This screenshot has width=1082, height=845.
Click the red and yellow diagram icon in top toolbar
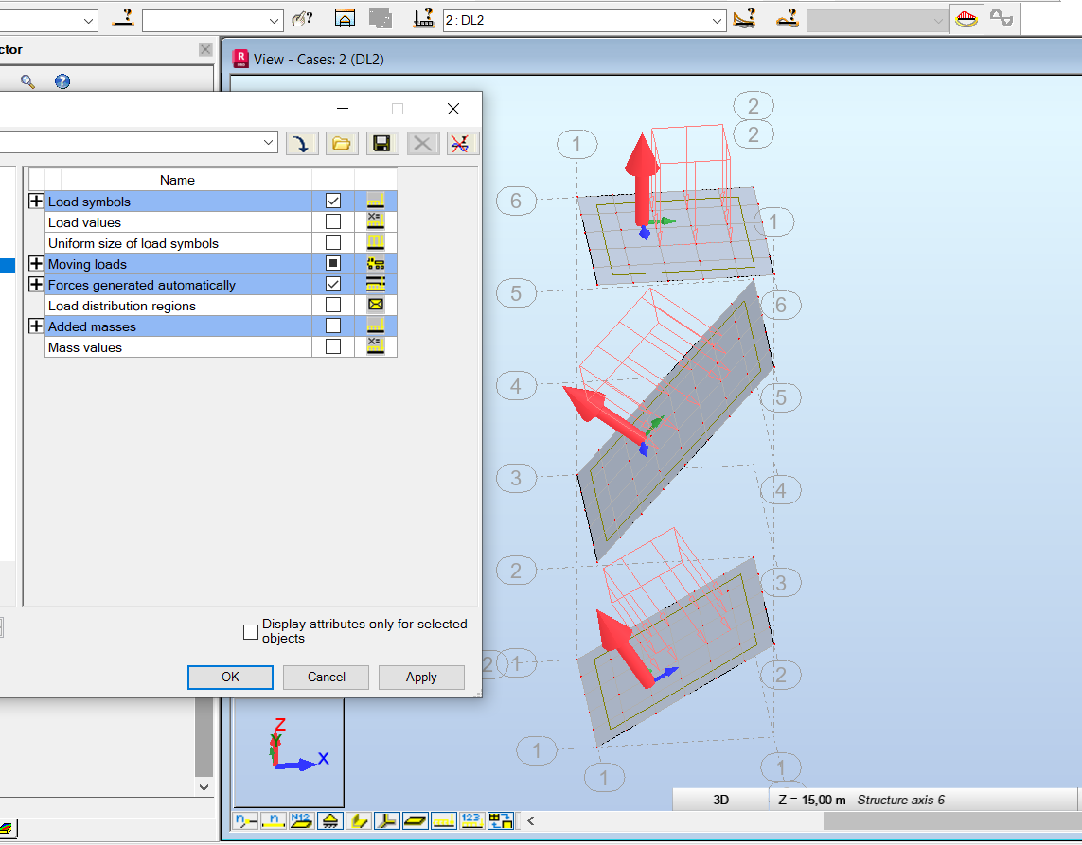click(x=967, y=19)
